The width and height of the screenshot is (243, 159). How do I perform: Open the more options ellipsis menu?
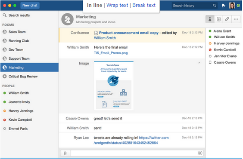pos(236,19)
